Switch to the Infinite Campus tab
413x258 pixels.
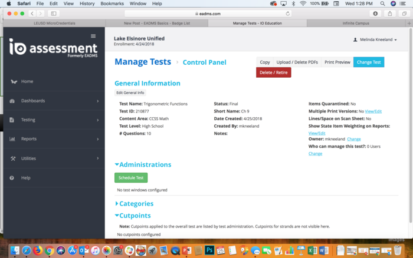coord(360,23)
